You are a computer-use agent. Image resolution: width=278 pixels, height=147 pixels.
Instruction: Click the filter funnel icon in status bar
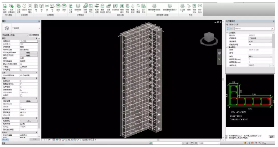(263, 143)
